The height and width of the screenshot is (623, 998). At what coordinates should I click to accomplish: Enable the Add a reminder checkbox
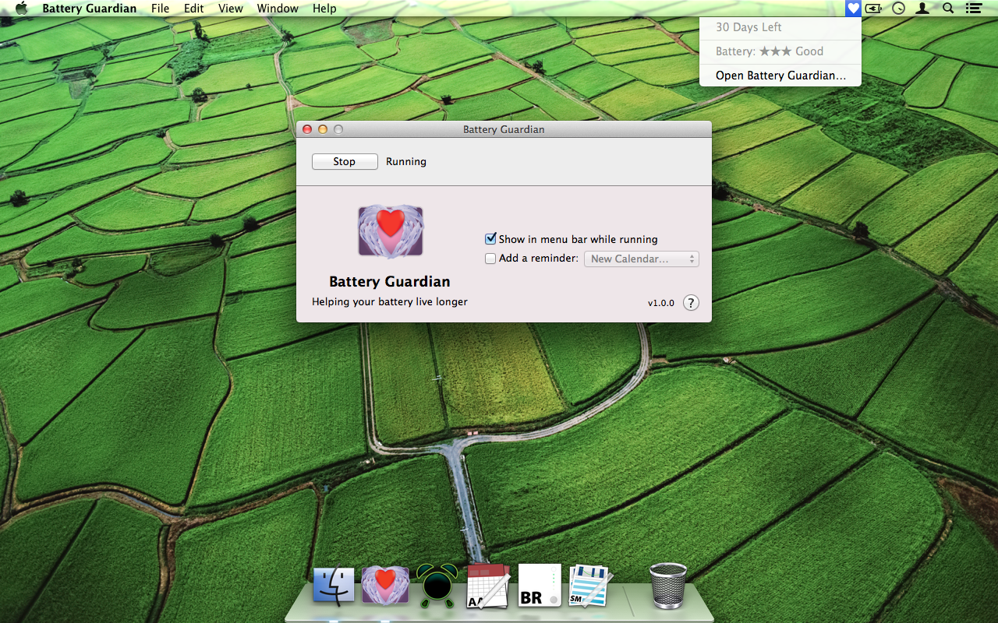point(490,259)
